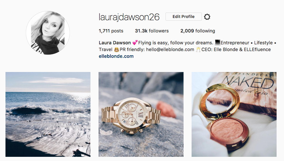The image size is (284, 161).
Task: Click the pink hearts emoji in bio
Action: tap(135, 43)
